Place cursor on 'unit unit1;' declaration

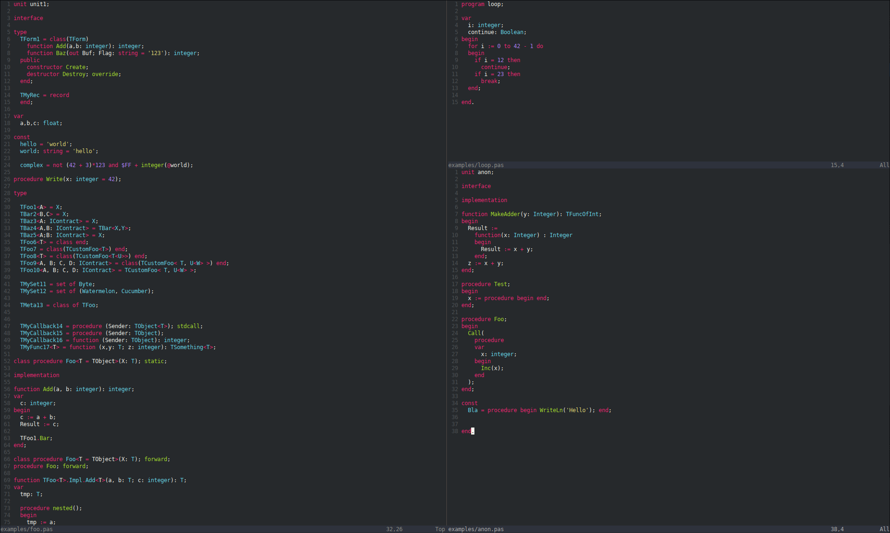click(x=31, y=4)
